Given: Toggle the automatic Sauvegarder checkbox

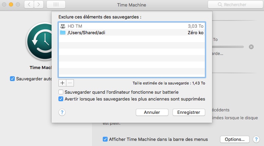Looking at the screenshot, I should tap(12, 79).
